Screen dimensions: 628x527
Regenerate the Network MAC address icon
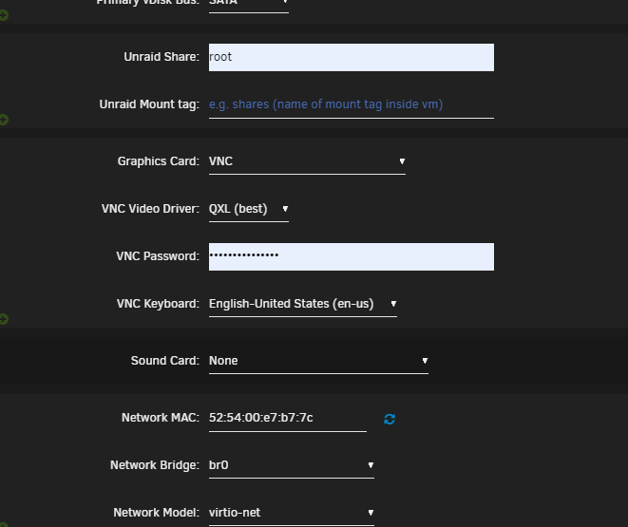[x=390, y=419]
